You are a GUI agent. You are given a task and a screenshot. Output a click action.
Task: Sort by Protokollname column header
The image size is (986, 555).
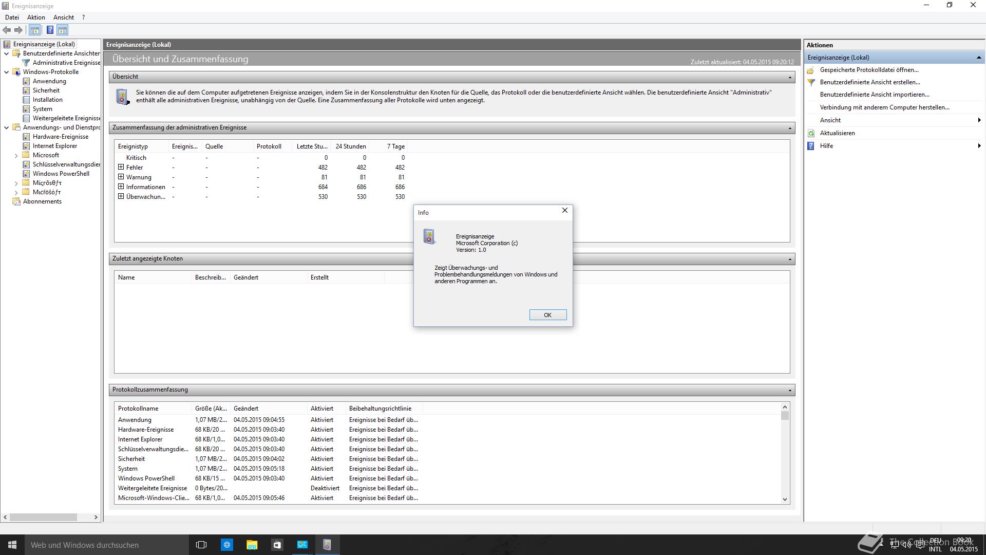(153, 409)
